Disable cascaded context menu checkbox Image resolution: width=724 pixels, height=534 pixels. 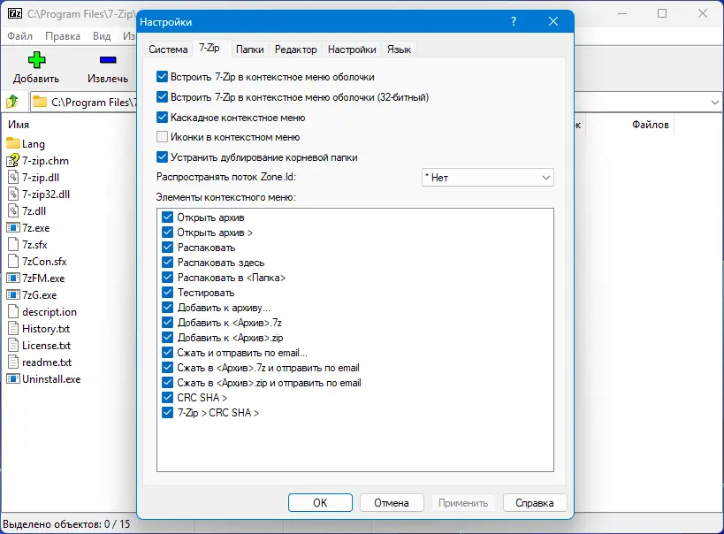[x=162, y=118]
